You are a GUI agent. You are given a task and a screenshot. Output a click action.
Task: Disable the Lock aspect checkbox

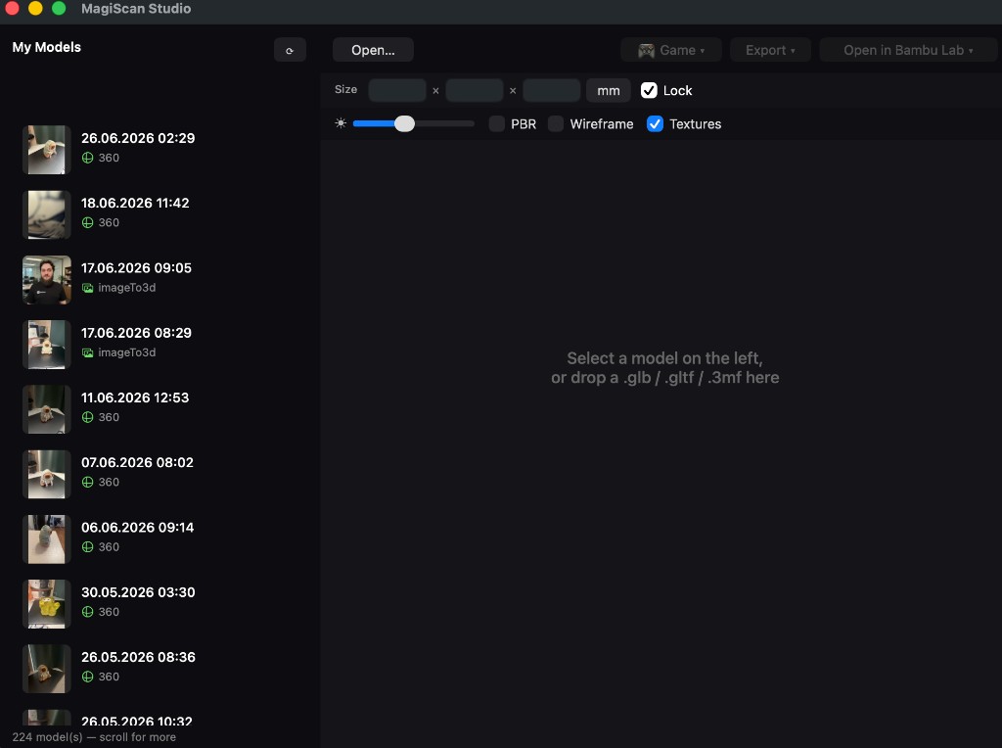click(x=649, y=90)
